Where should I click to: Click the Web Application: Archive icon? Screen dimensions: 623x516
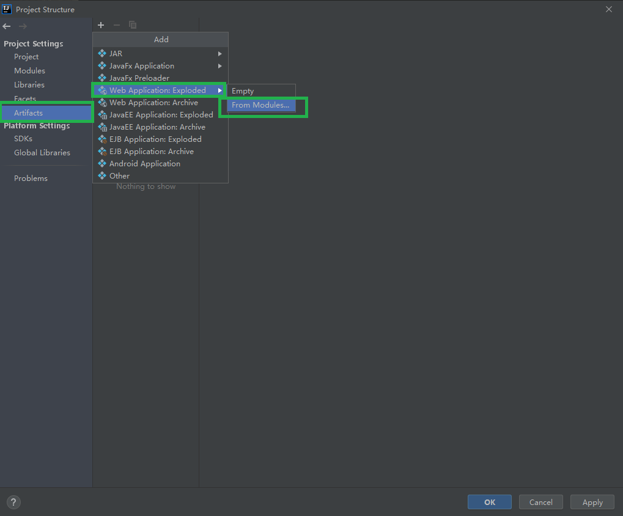point(103,103)
